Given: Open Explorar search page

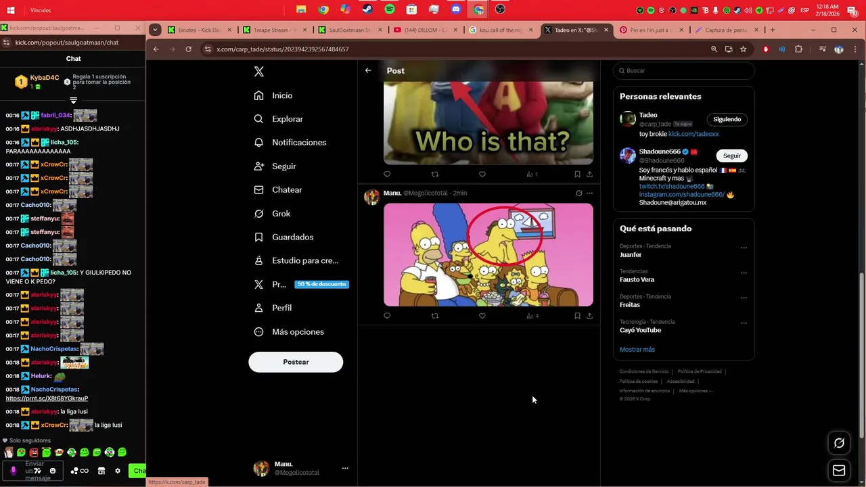Looking at the screenshot, I should 278,119.
